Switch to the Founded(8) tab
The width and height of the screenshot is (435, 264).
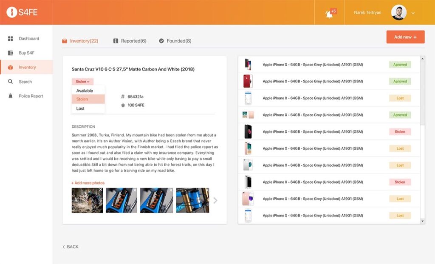pyautogui.click(x=175, y=41)
